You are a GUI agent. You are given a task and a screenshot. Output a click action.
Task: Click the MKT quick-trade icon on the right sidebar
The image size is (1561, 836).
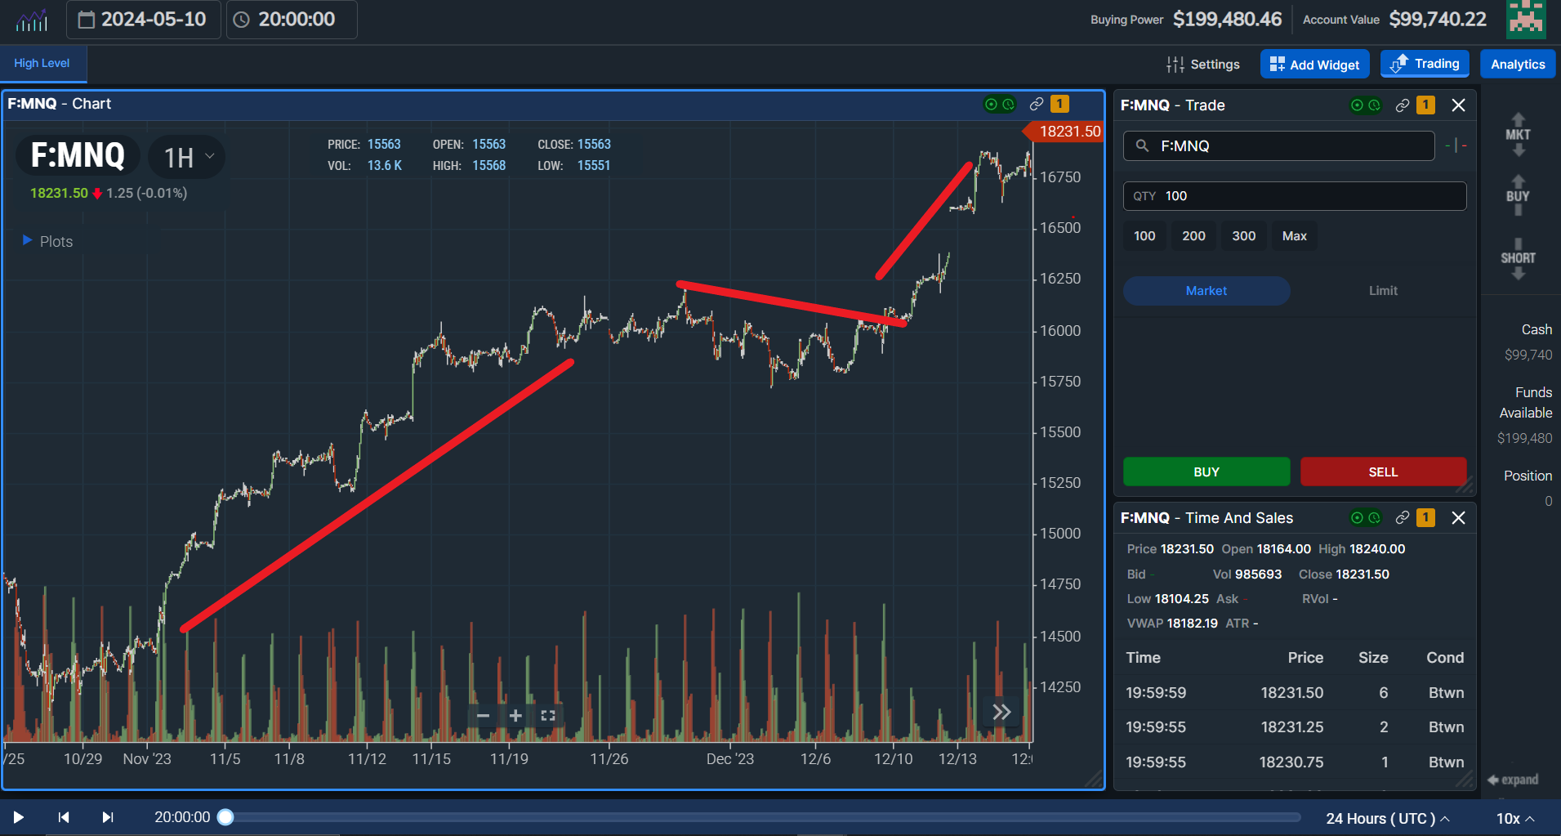(x=1518, y=135)
